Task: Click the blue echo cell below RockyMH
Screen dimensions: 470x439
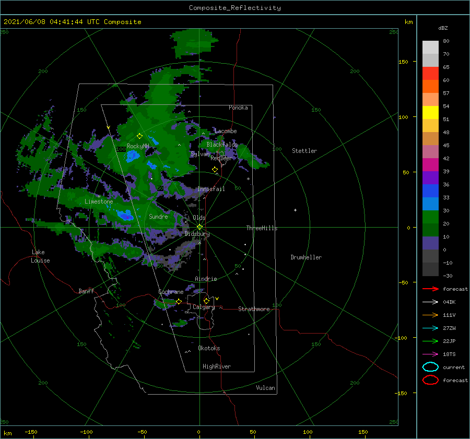Action: (132, 156)
